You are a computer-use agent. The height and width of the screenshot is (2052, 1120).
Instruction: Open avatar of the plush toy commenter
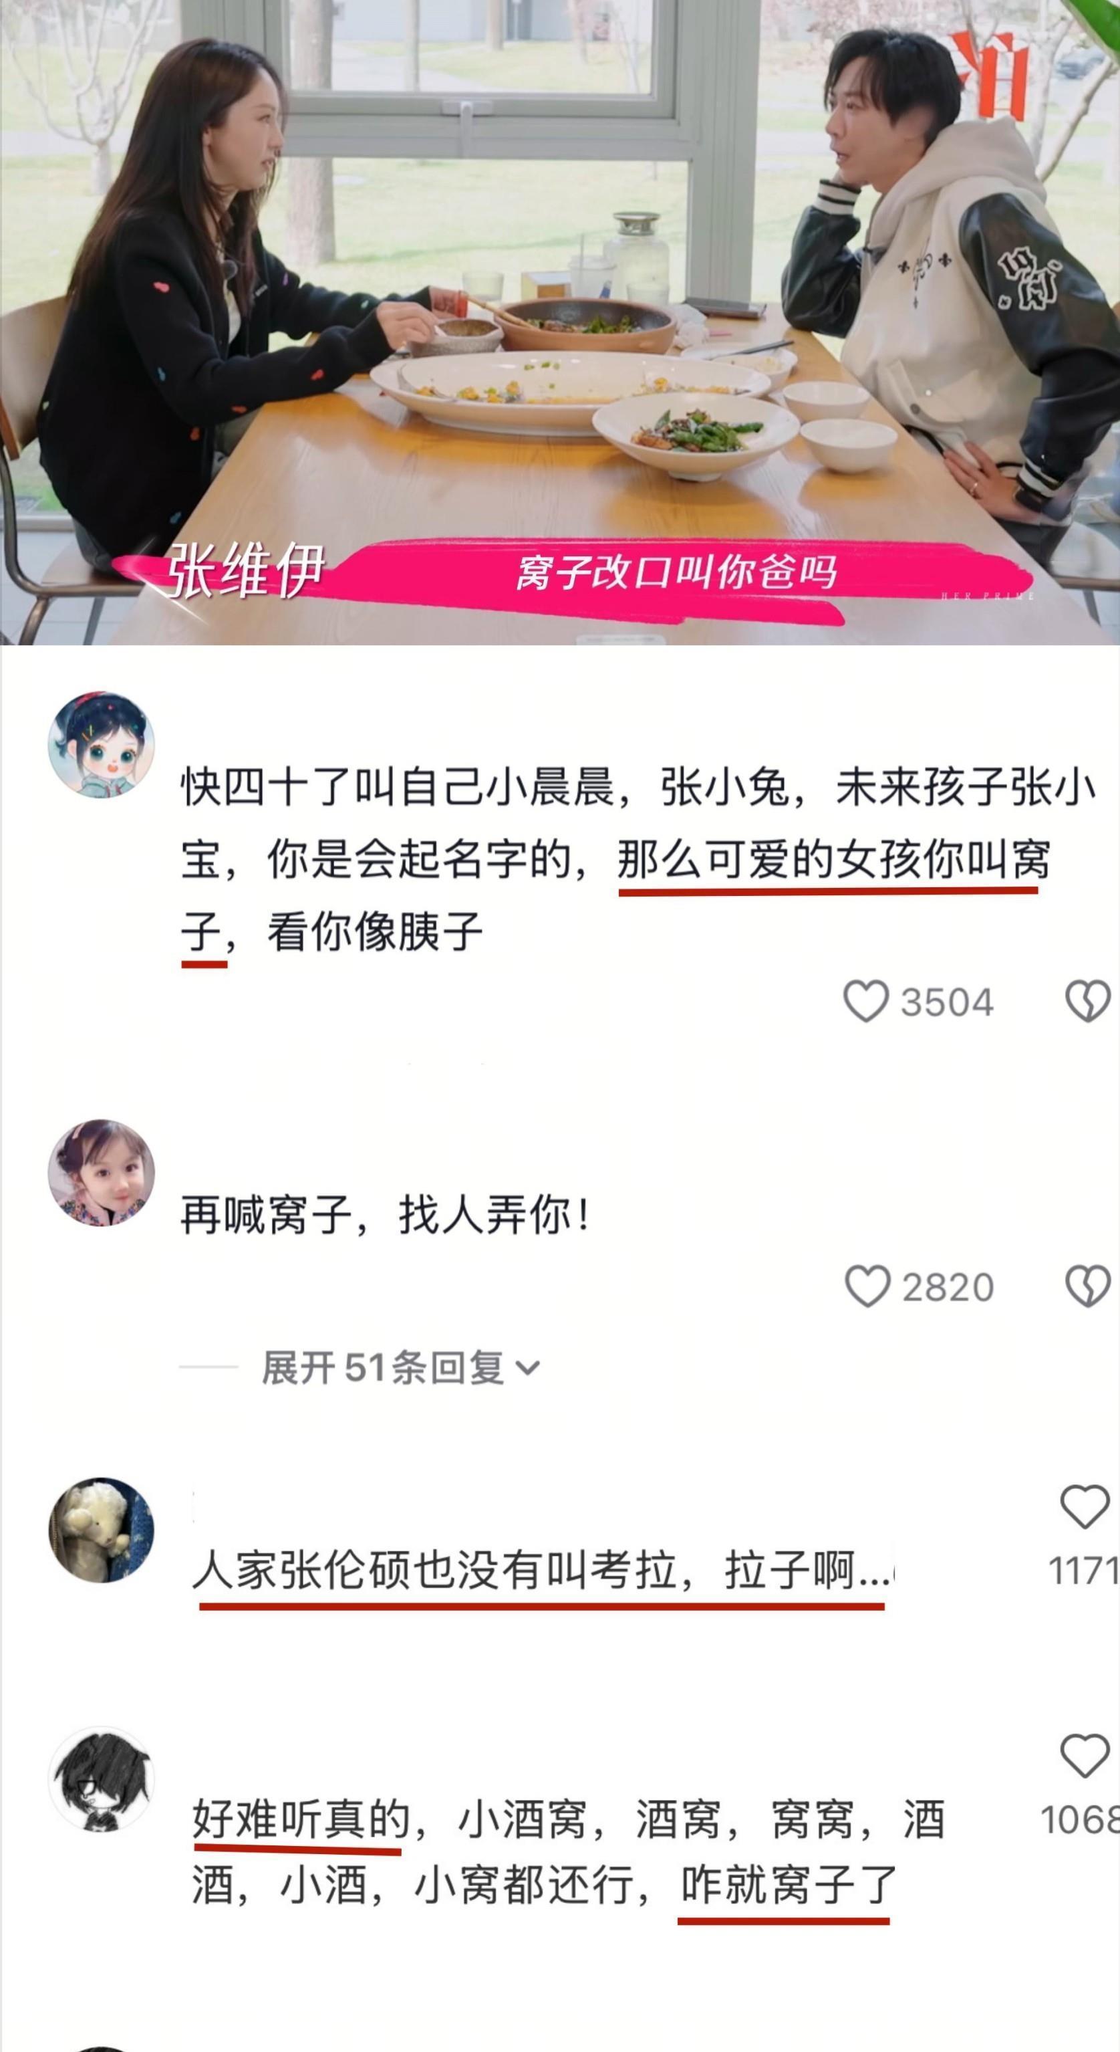(101, 1529)
